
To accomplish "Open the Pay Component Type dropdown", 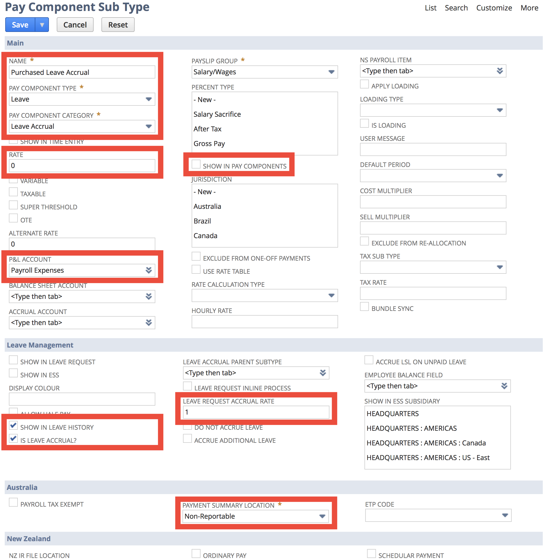I will 149,99.
